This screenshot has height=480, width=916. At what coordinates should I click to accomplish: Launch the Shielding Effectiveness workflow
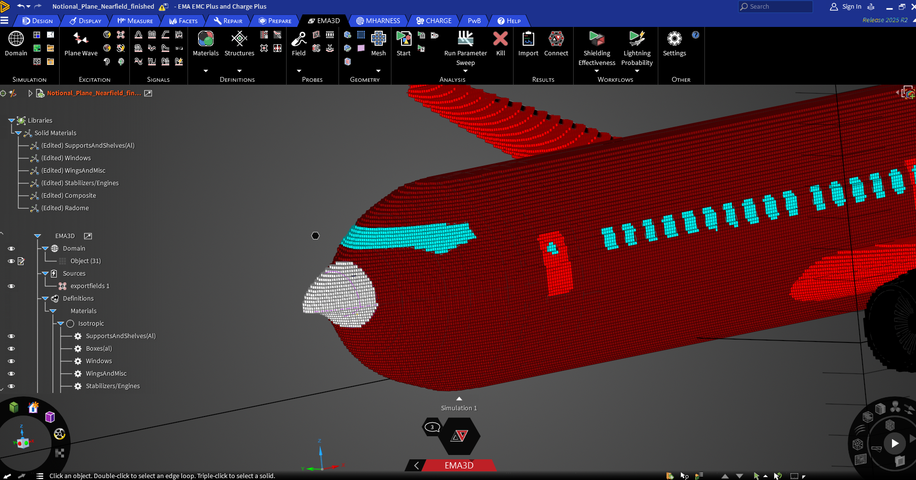[596, 46]
